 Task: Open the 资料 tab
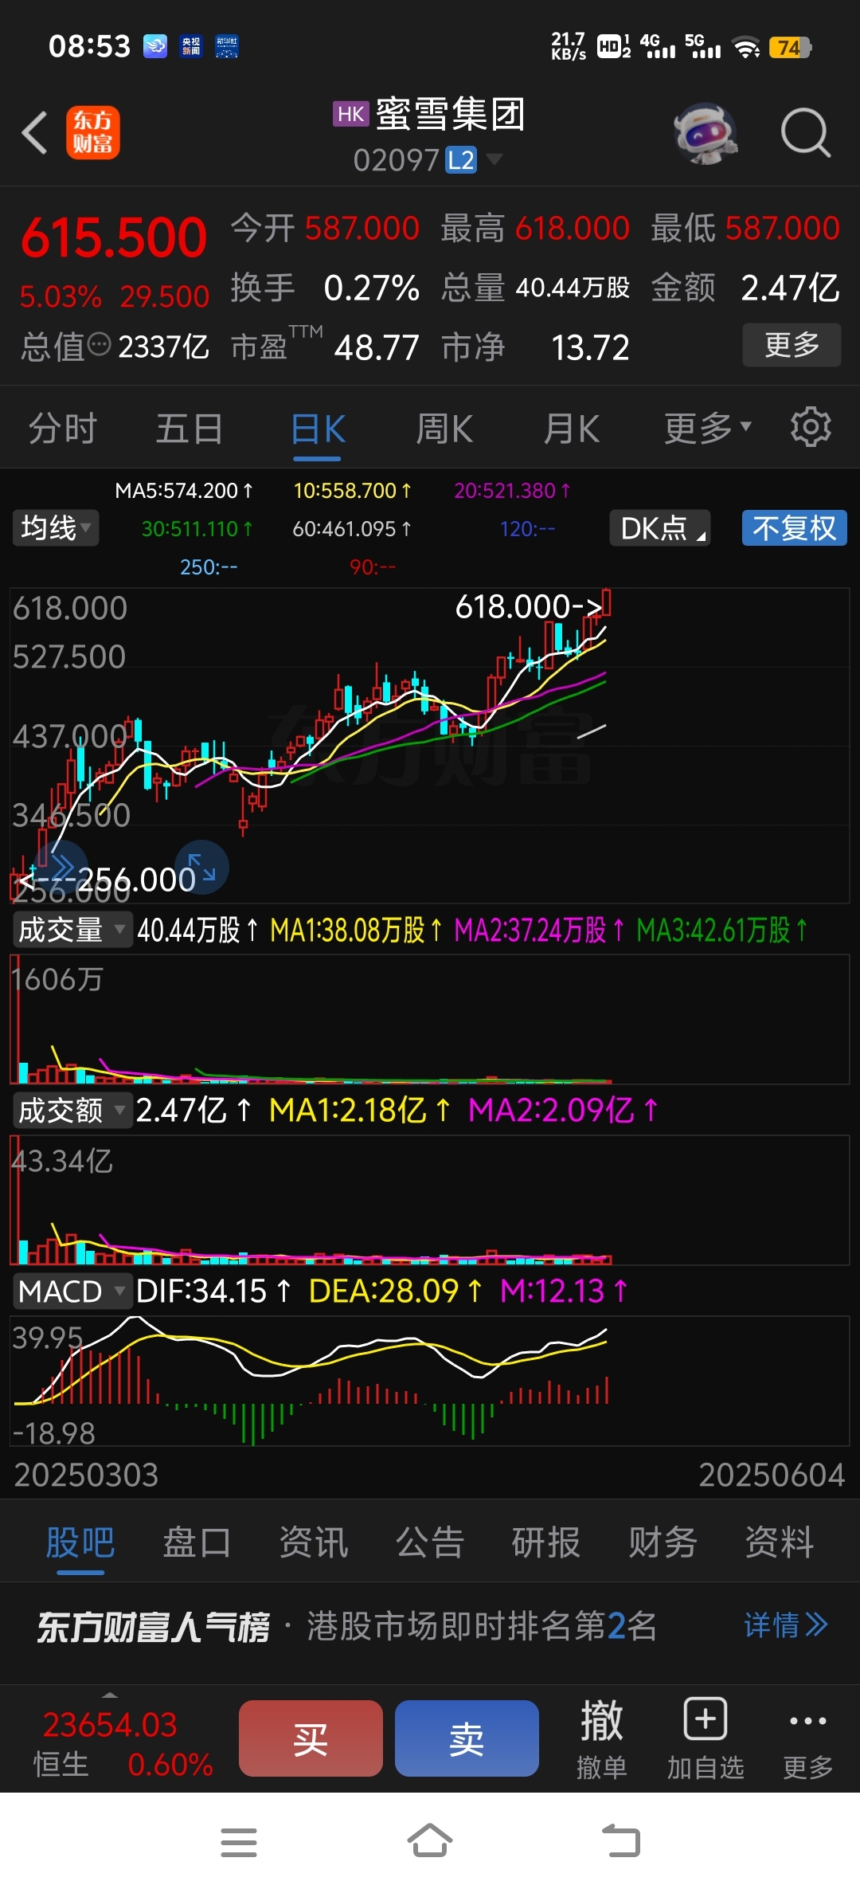[779, 1542]
